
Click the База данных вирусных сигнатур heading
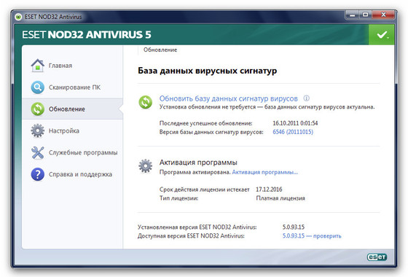[208, 71]
